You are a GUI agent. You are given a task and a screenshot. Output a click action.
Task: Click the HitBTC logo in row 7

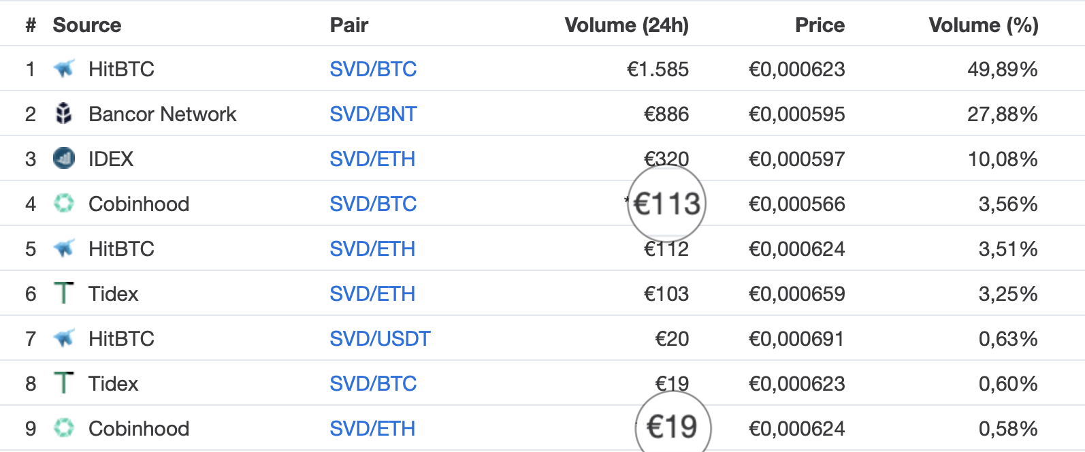tap(64, 338)
